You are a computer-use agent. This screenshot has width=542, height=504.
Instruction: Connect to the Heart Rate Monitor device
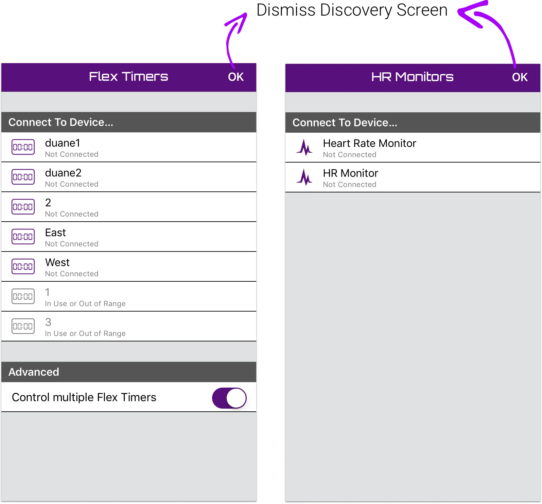(x=369, y=144)
